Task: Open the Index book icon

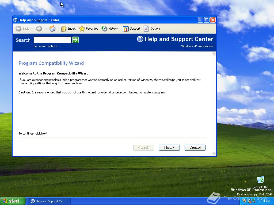Action: (x=63, y=29)
